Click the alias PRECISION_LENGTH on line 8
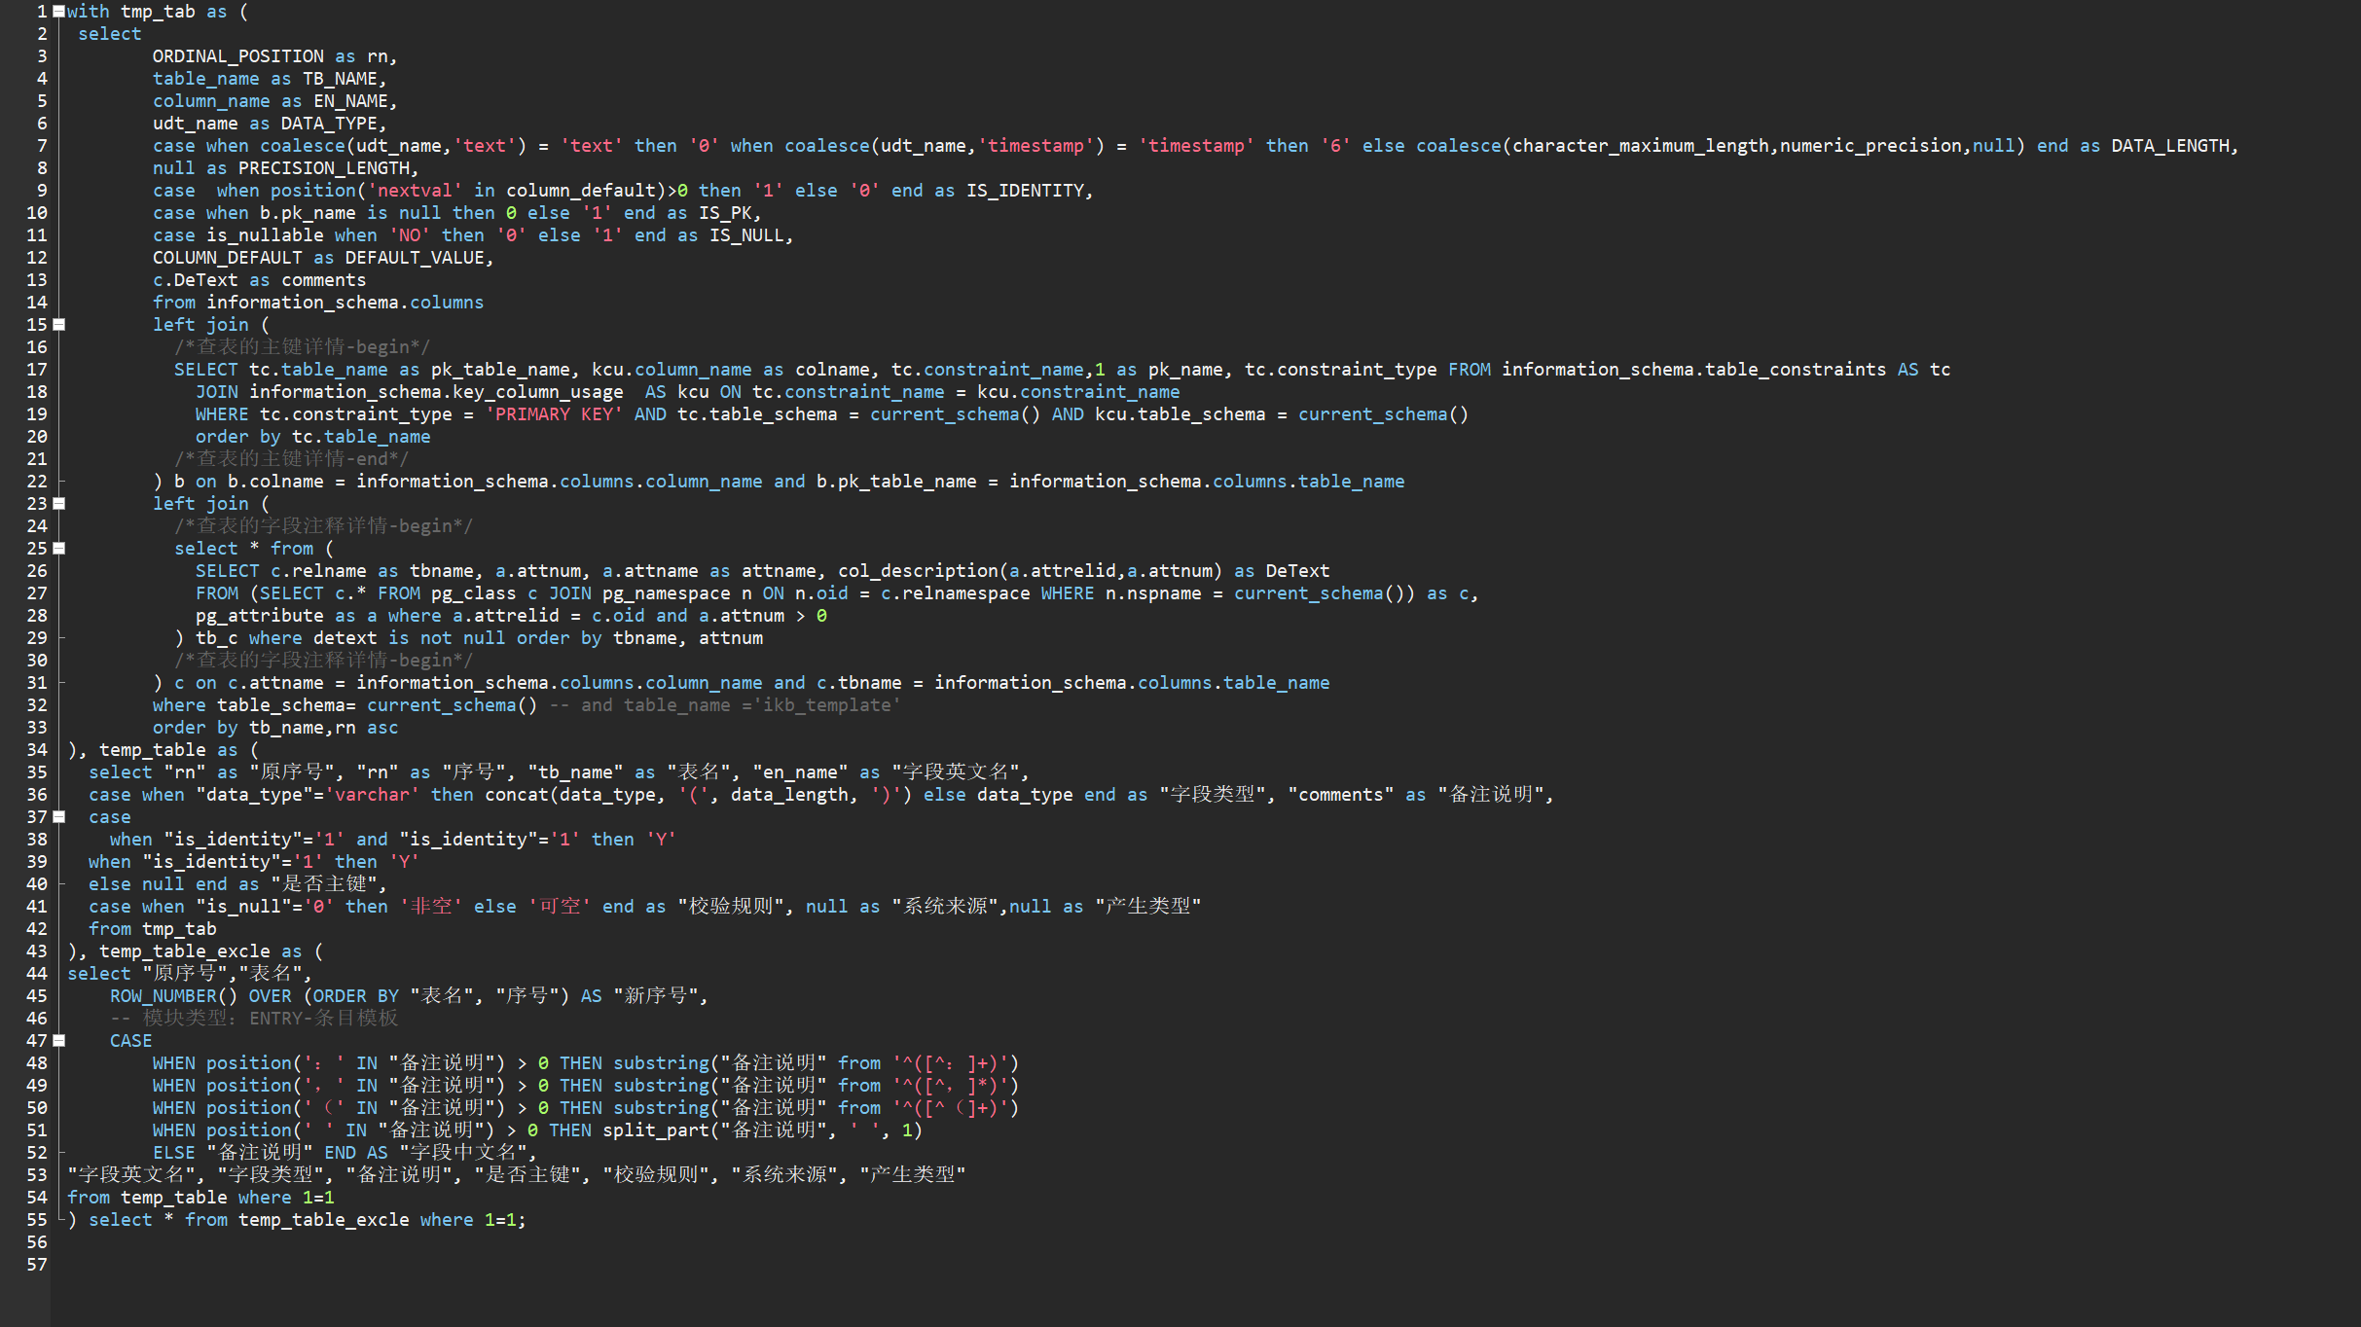 324,168
